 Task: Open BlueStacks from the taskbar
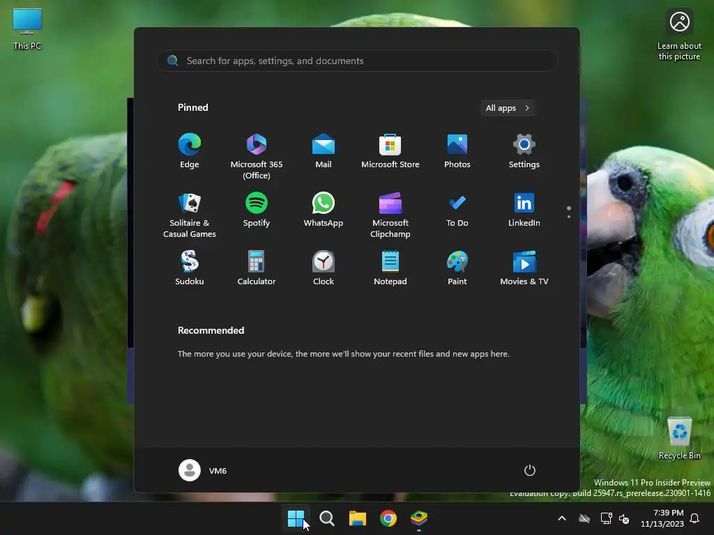pyautogui.click(x=419, y=518)
